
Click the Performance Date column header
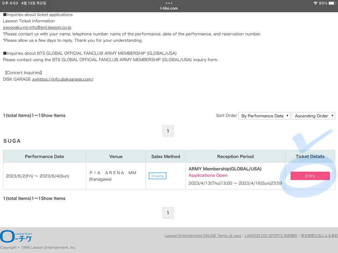click(x=44, y=156)
